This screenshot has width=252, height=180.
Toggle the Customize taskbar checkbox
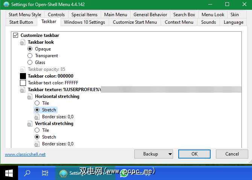click(x=15, y=35)
